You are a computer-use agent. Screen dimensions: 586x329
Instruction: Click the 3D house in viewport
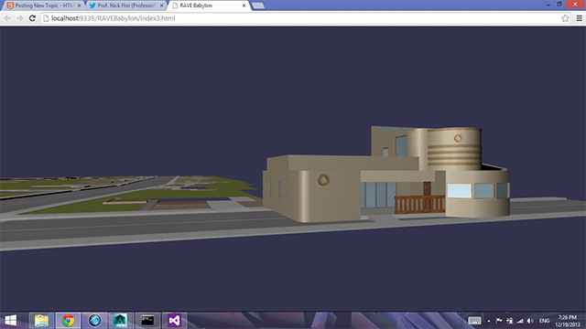click(x=386, y=175)
